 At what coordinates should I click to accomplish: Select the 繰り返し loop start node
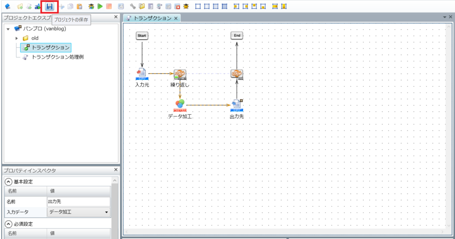click(180, 74)
